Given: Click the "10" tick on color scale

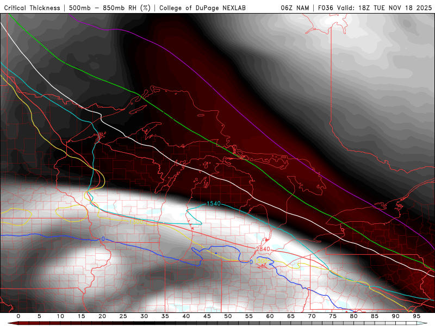Looking at the screenshot, I should pyautogui.click(x=60, y=316).
